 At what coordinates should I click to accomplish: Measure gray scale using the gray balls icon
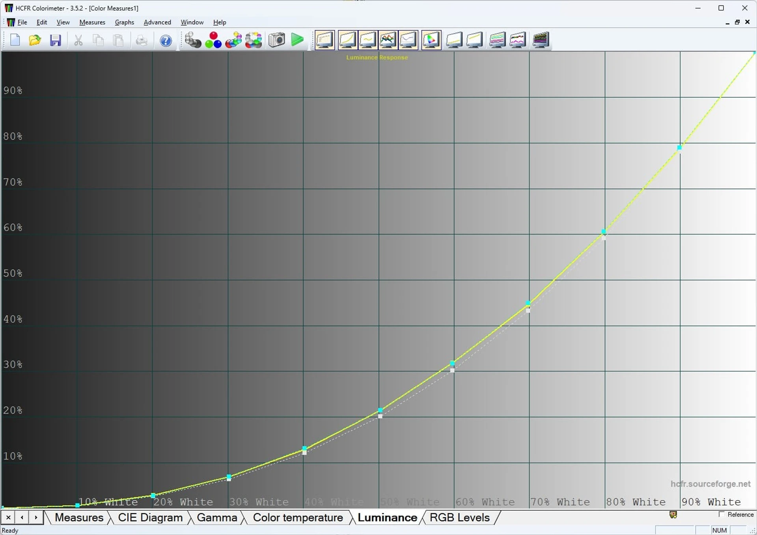pyautogui.click(x=193, y=40)
